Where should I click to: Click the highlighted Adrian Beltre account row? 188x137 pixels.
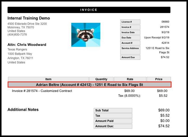[x=89, y=85]
